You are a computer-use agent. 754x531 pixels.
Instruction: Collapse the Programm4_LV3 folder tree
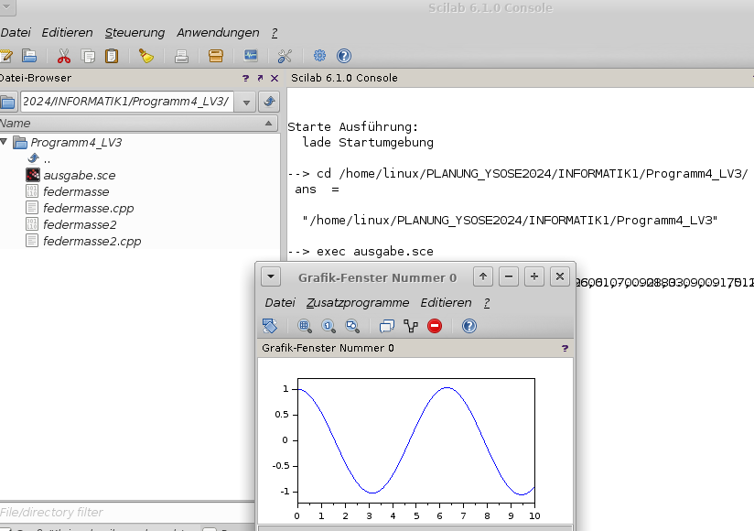[x=4, y=141]
